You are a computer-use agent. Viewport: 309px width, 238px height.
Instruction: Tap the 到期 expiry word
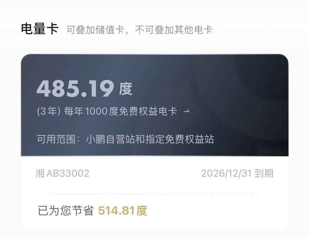[x=264, y=174]
